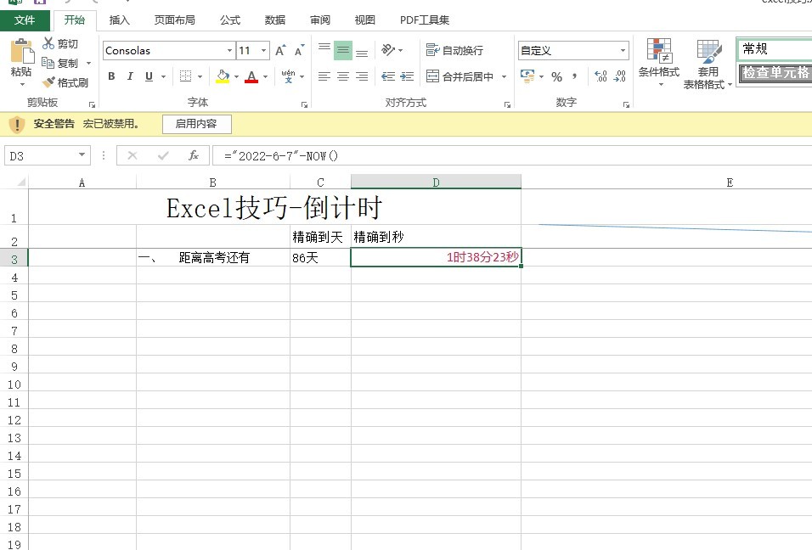The height and width of the screenshot is (550, 812).
Task: Increase decimal places
Action: pyautogui.click(x=601, y=76)
